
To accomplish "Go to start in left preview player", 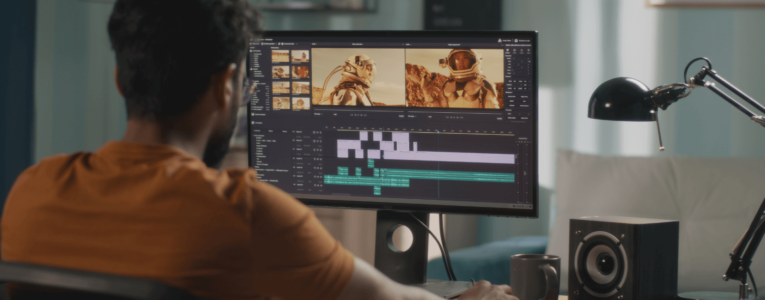I will (x=351, y=115).
